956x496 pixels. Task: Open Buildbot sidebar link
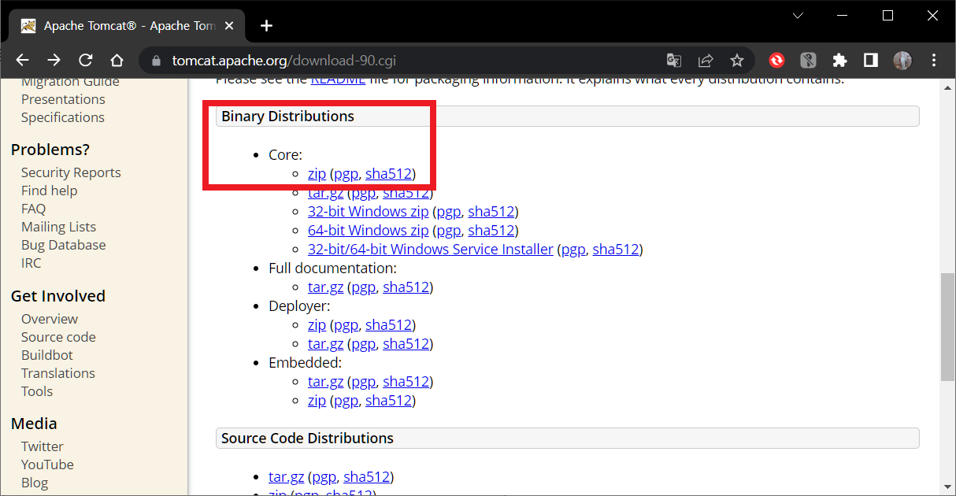[47, 355]
